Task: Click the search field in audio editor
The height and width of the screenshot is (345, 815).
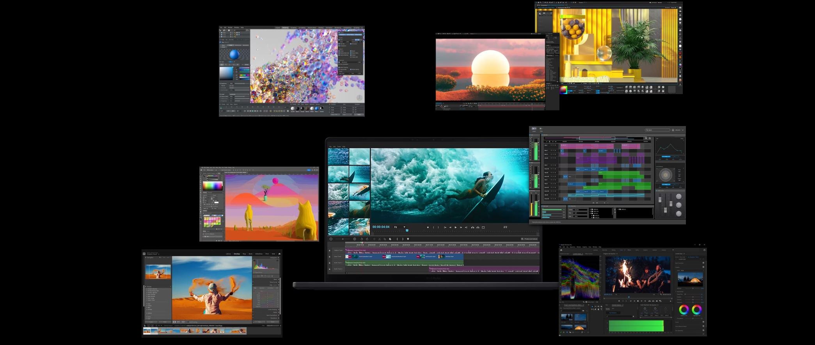Action: (658, 130)
